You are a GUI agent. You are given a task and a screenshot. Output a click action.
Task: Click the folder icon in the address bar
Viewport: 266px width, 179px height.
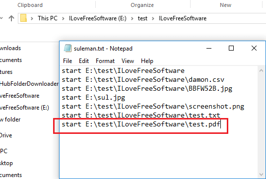pos(24,18)
